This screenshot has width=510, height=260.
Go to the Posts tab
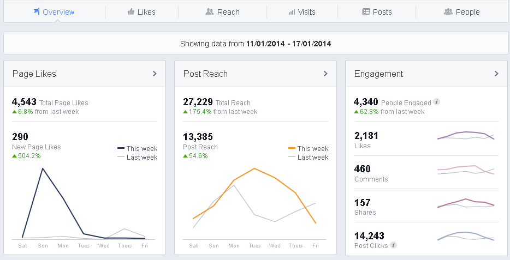[x=377, y=12]
